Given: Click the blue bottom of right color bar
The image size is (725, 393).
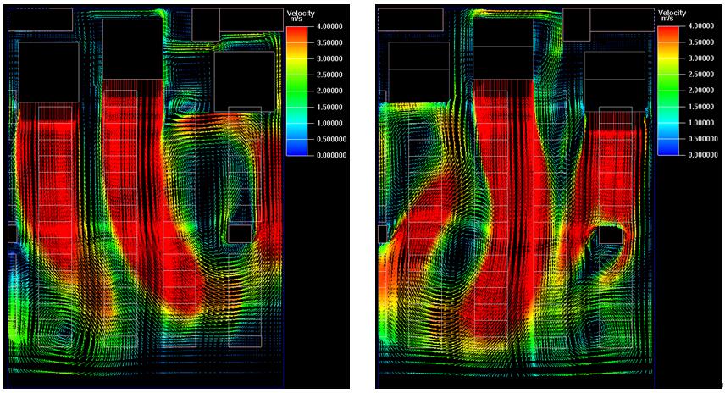Looking at the screenshot, I should pyautogui.click(x=668, y=151).
